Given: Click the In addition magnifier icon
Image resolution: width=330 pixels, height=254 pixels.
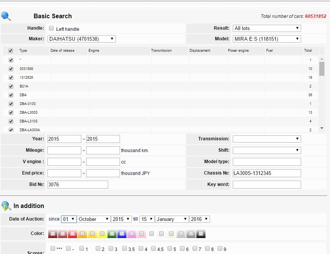Looking at the screenshot, I should pos(6,206).
